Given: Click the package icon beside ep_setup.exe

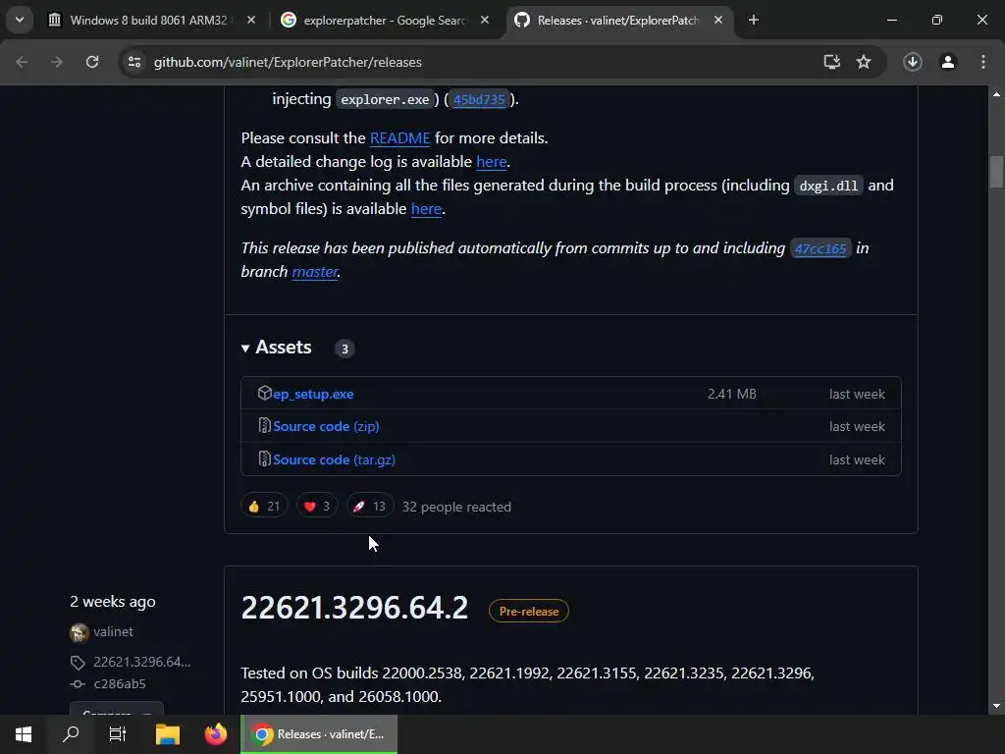Looking at the screenshot, I should (x=264, y=393).
